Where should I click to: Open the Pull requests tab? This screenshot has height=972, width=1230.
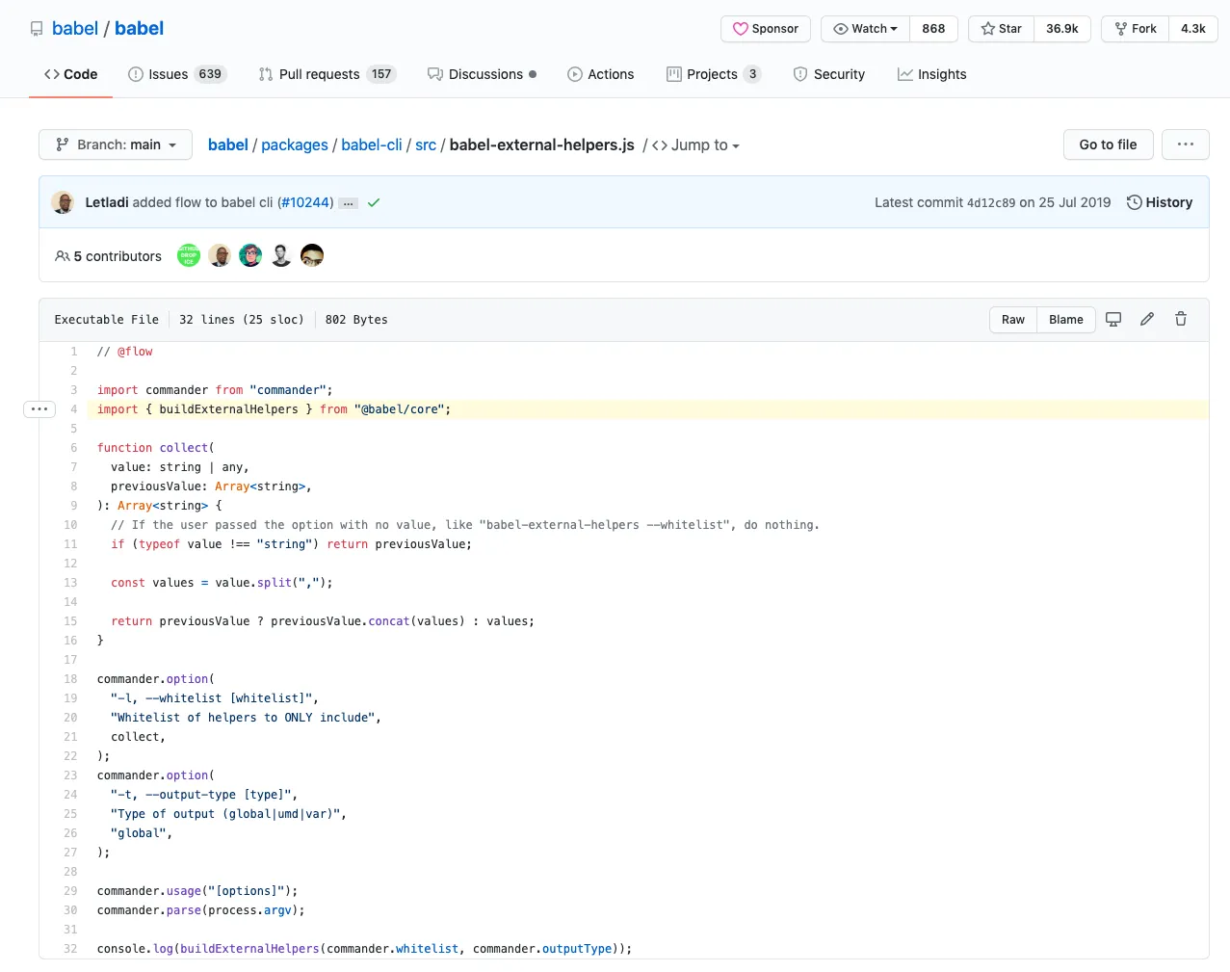click(327, 74)
